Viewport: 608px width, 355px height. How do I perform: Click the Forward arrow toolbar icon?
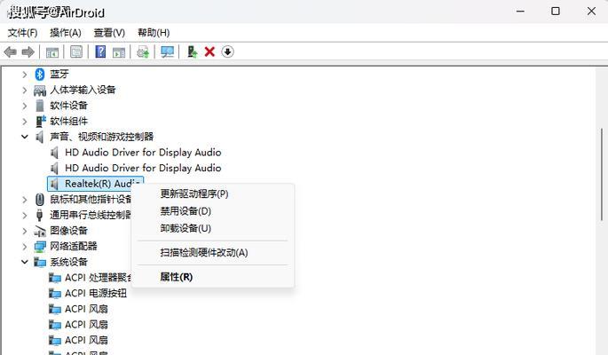tap(28, 52)
